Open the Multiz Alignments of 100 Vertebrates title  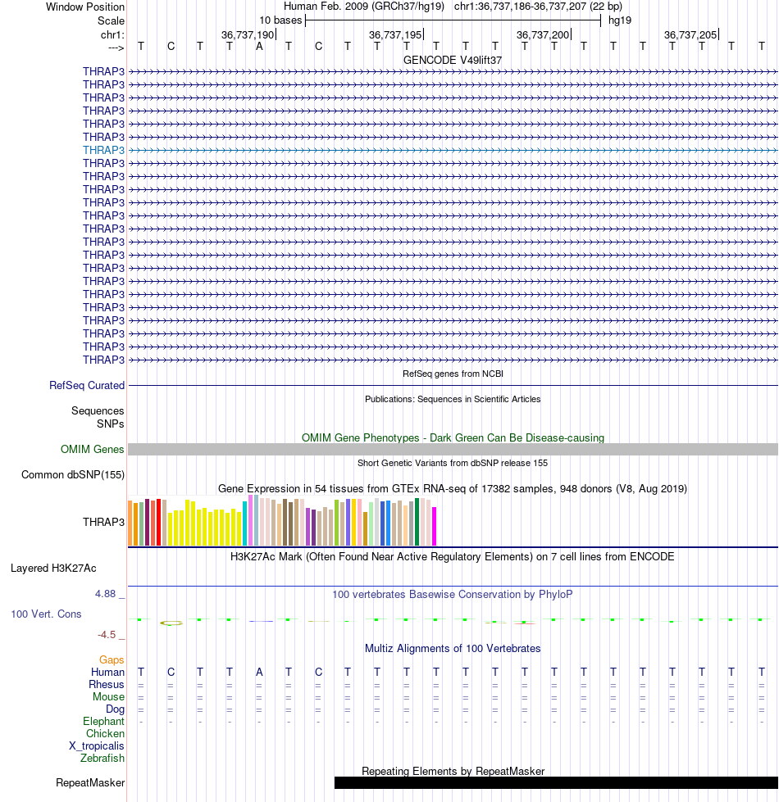(x=453, y=649)
